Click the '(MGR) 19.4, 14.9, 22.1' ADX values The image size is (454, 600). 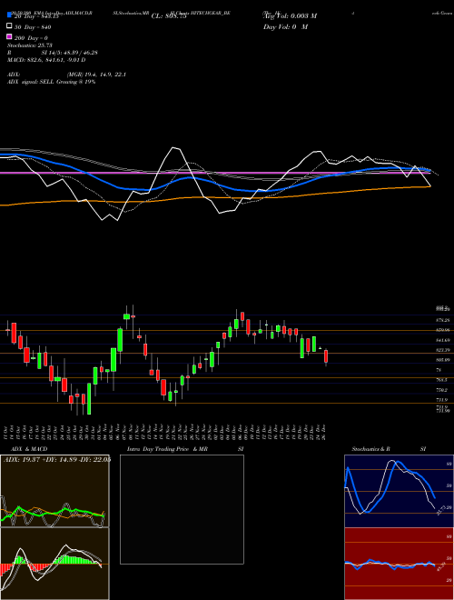pos(96,75)
